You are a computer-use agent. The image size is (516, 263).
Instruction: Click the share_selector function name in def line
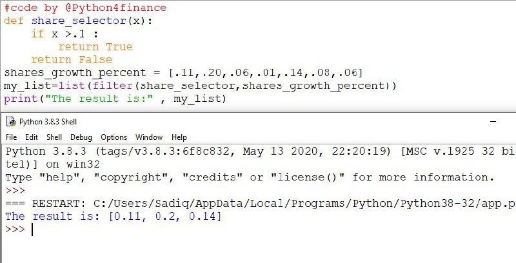79,21
